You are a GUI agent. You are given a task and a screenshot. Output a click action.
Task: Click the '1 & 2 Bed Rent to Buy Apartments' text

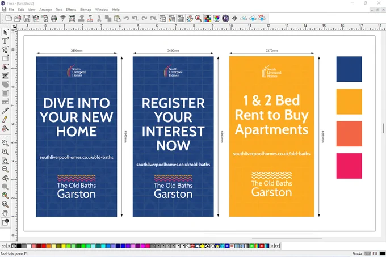point(271,115)
